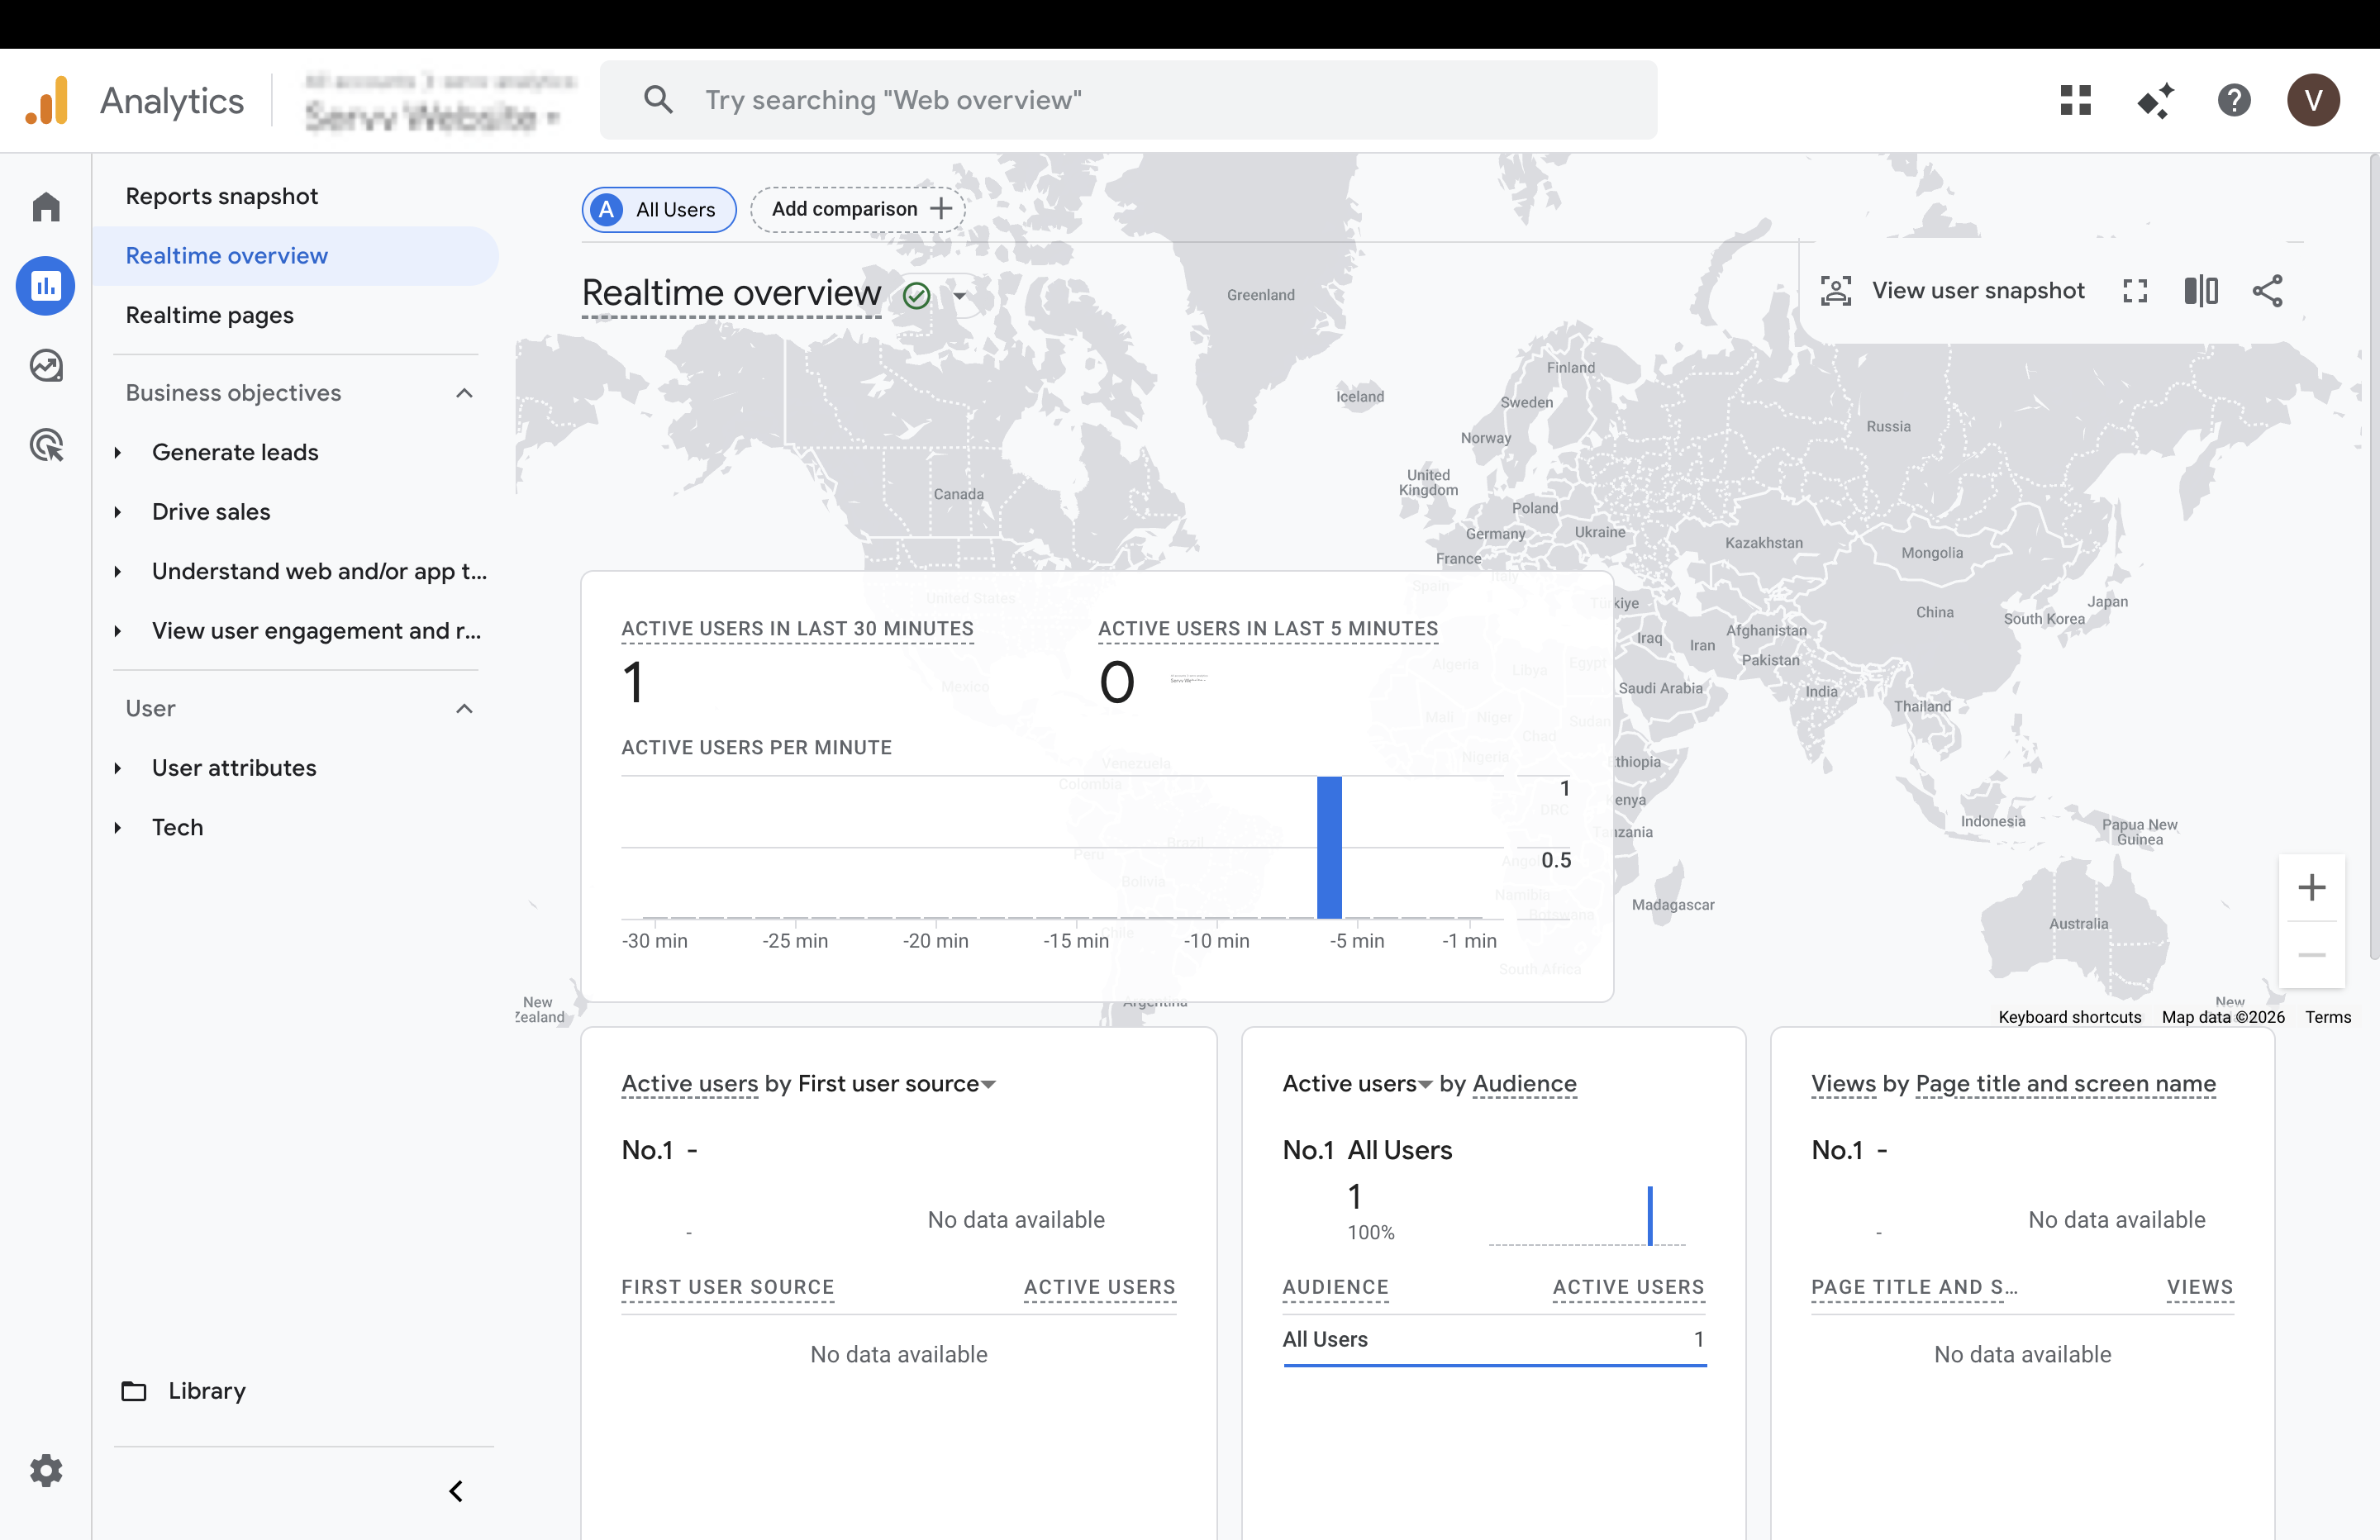Toggle the edit comparisons icon
2380x1540 pixels.
coord(2201,291)
